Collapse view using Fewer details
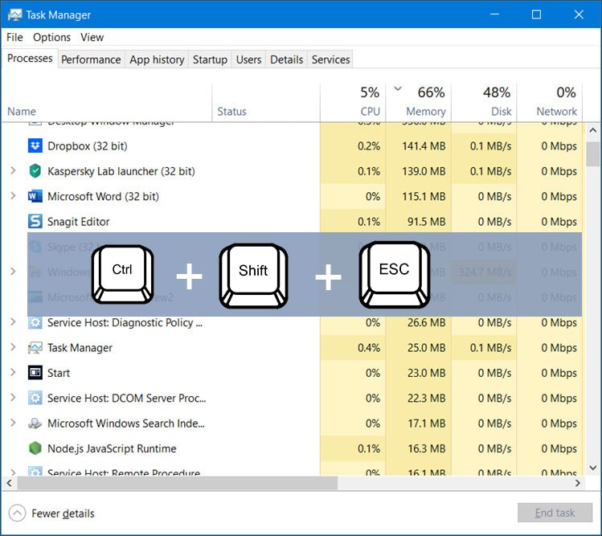Screen dimensions: 602x536 click(x=52, y=513)
